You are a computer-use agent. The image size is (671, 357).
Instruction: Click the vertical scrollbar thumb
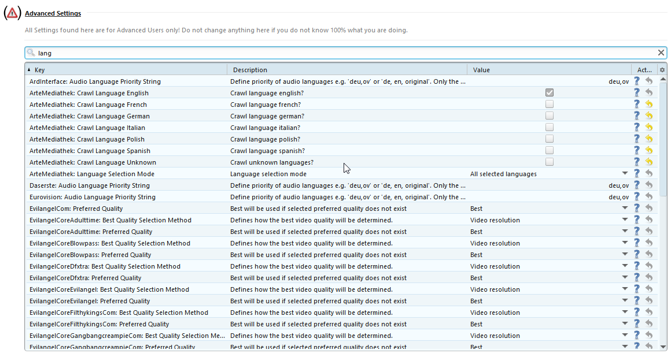point(663,139)
